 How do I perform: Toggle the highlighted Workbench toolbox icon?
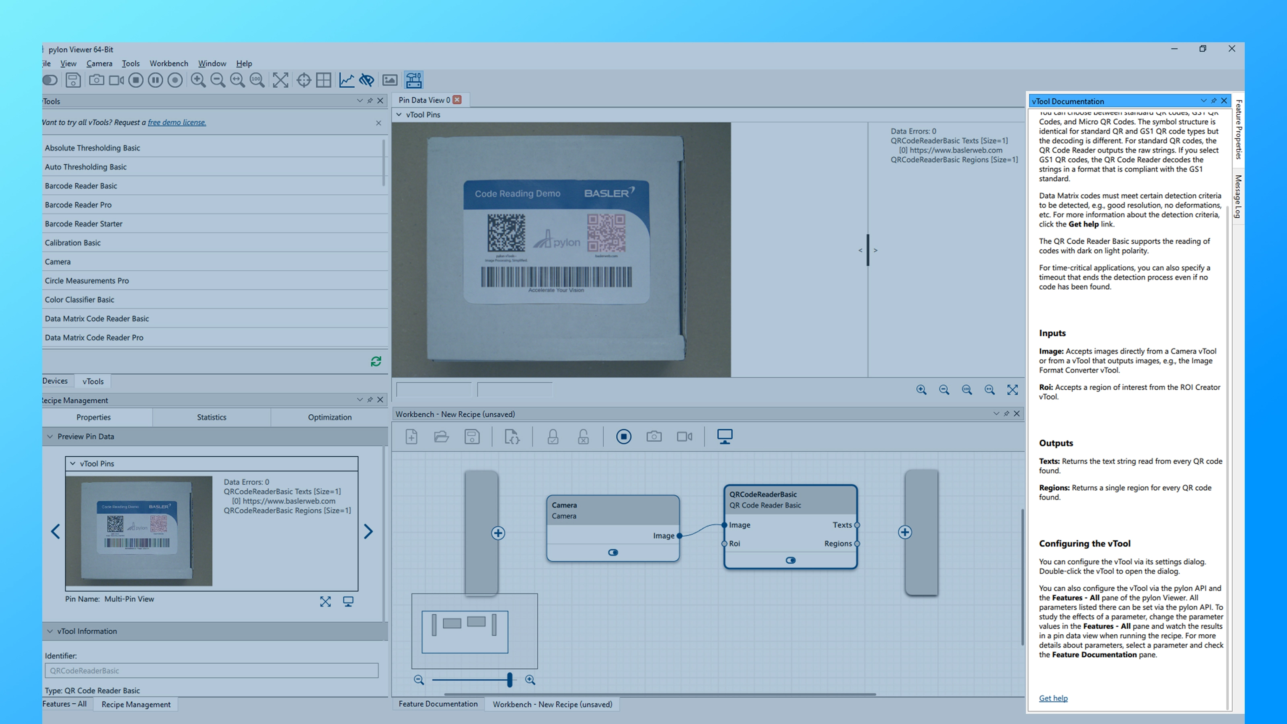[x=414, y=80]
